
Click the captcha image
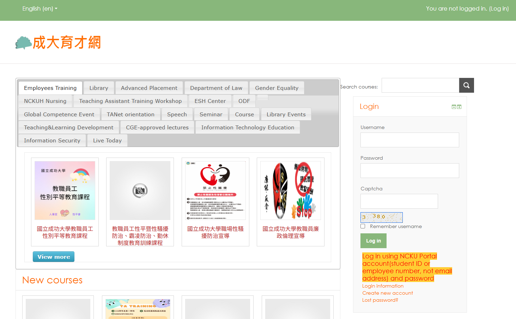pyautogui.click(x=381, y=217)
